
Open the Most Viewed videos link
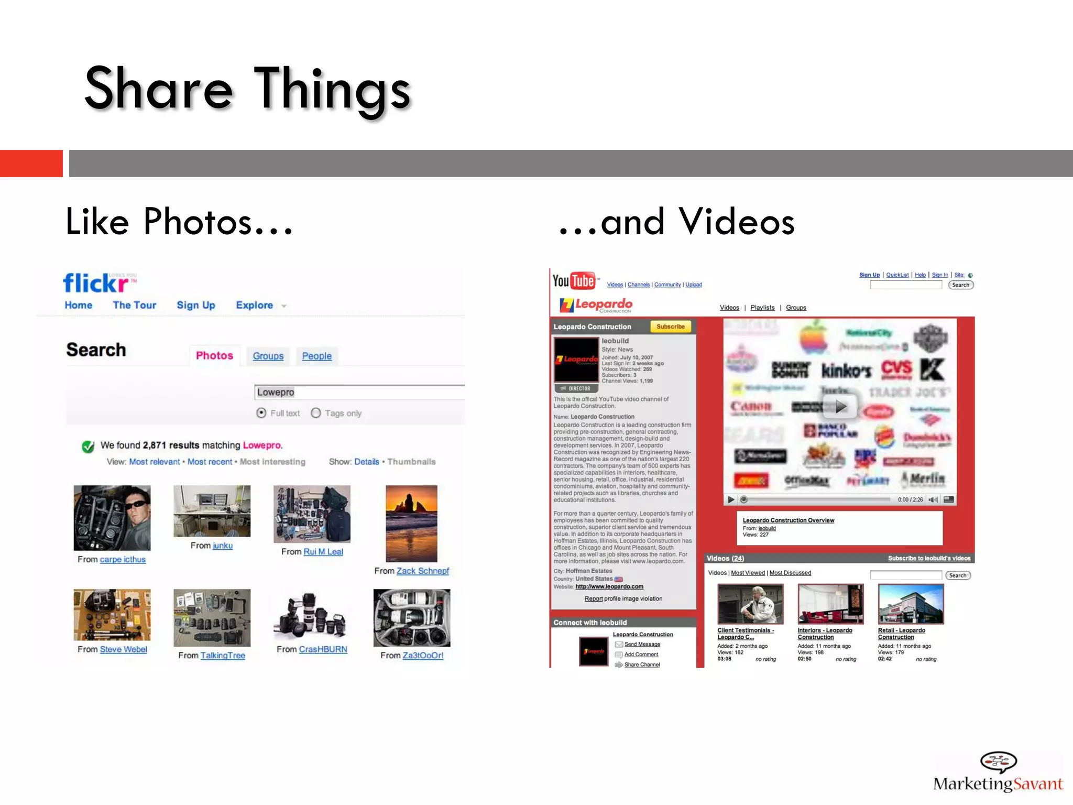pyautogui.click(x=748, y=573)
